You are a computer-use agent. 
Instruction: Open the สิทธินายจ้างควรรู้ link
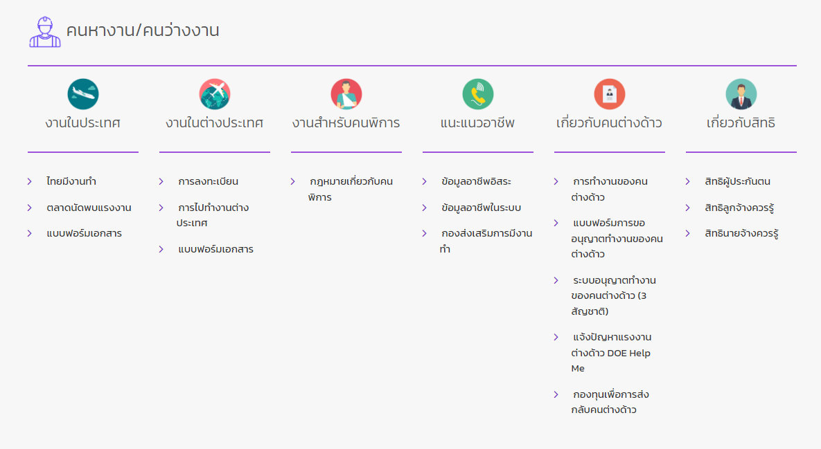point(741,233)
